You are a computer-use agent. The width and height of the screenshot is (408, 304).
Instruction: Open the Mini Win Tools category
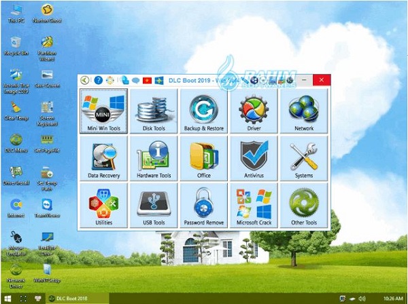[103, 111]
